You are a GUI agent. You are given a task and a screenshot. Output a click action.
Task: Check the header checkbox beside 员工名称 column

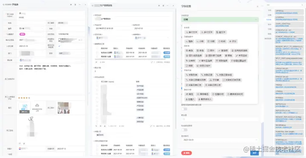coord(97,82)
